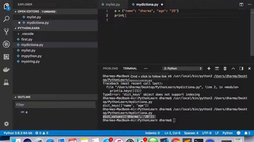Maximize the terminal panel with the chevron
The height and width of the screenshot is (142, 254).
[x=233, y=68]
